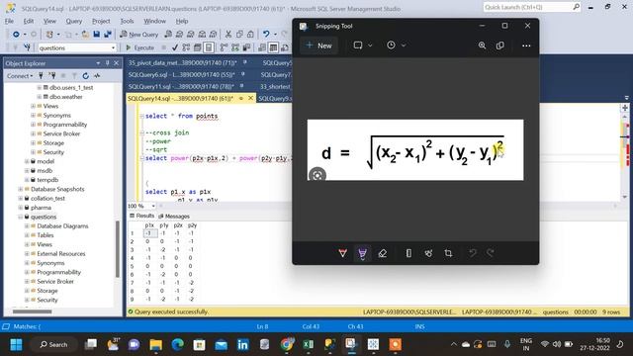
Task: Navigate backward in SSMS
Action: (x=16, y=35)
